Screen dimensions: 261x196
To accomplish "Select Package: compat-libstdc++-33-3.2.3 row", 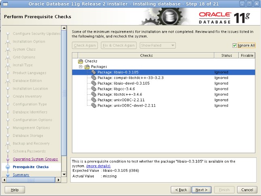I will pos(163,78).
